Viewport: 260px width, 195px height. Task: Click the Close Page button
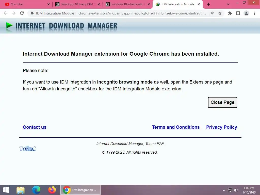point(222,102)
